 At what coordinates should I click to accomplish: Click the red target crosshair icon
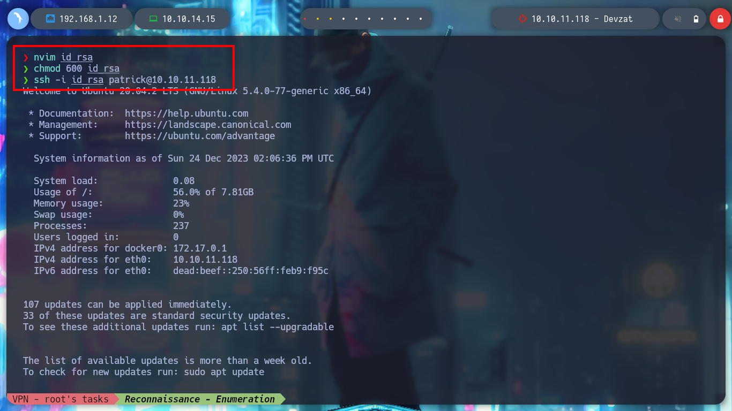pyautogui.click(x=522, y=19)
